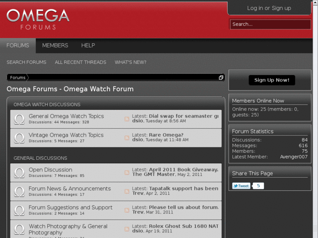Screen dimensions: 318x238
Task: Select What's New? link
Action: click(x=130, y=62)
